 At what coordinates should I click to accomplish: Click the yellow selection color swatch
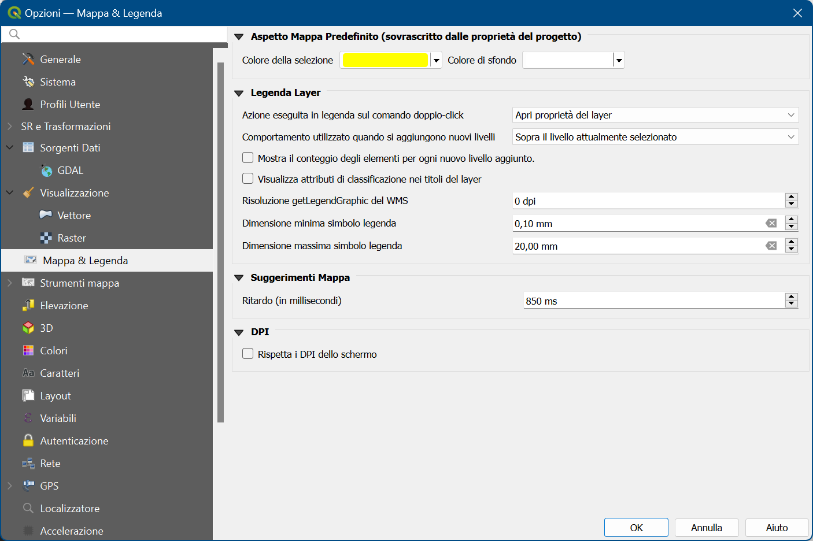click(x=385, y=60)
